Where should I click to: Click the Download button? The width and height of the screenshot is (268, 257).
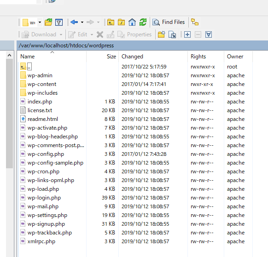[39, 34]
